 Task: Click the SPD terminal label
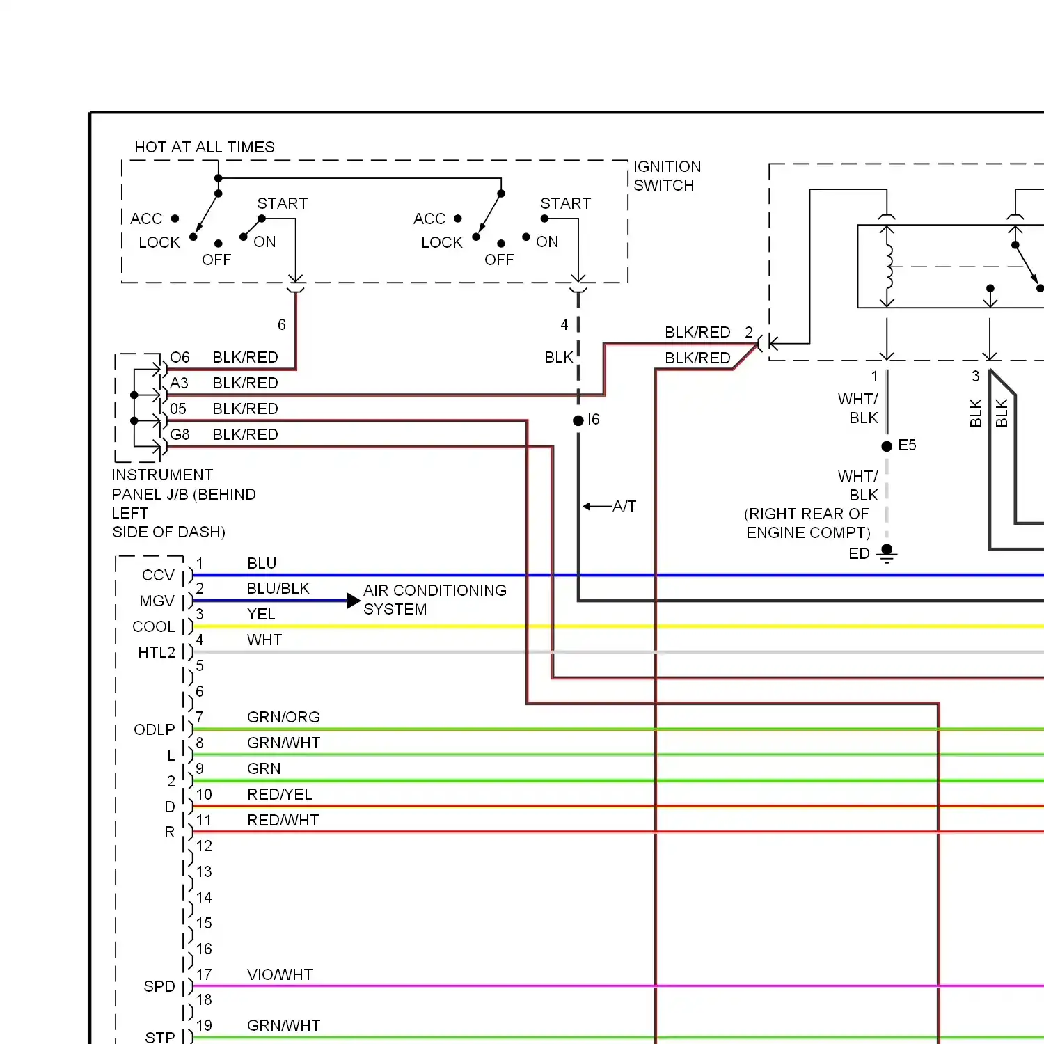click(159, 986)
